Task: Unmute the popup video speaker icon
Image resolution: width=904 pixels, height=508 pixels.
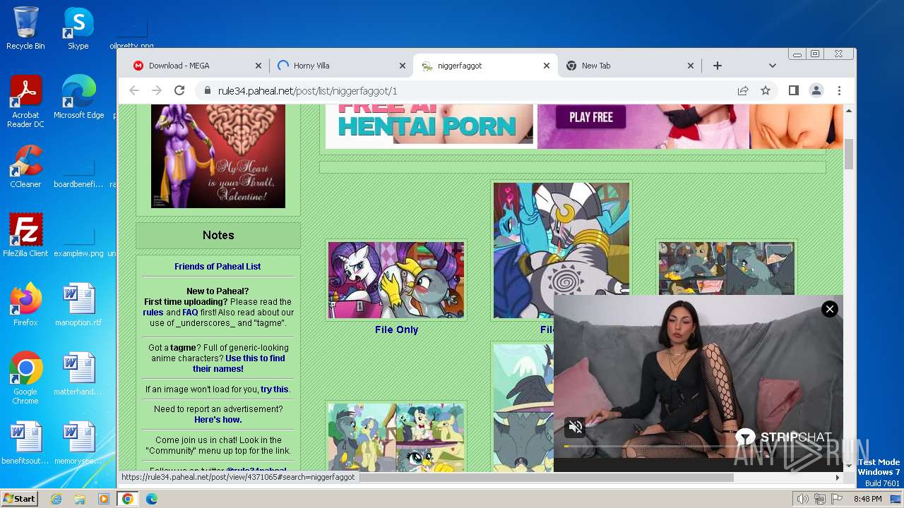Action: point(576,427)
